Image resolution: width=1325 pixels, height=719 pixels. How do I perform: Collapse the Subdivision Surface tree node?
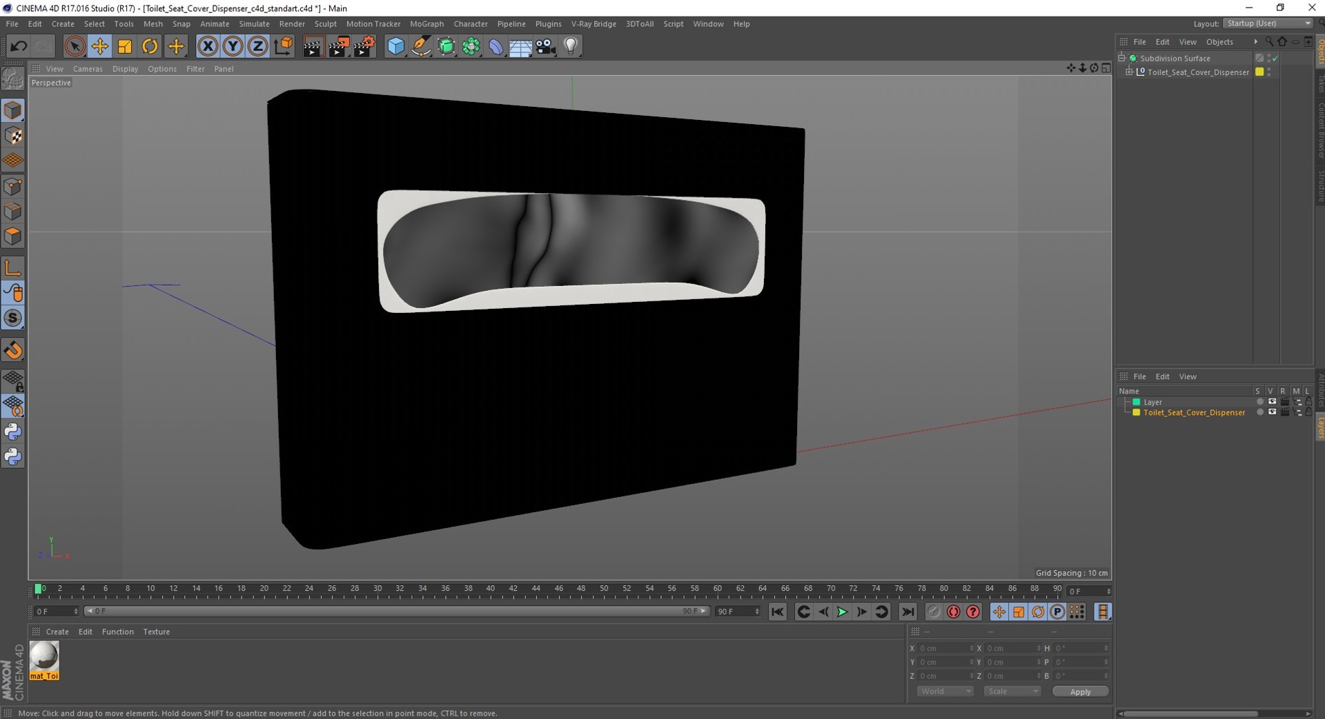pos(1122,58)
